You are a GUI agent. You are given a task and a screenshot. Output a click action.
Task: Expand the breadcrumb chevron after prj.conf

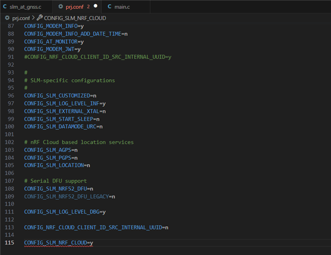tap(33, 18)
